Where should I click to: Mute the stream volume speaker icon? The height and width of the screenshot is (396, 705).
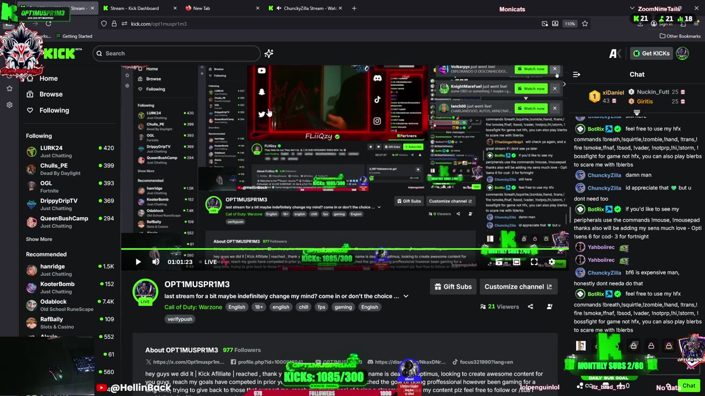click(x=156, y=262)
